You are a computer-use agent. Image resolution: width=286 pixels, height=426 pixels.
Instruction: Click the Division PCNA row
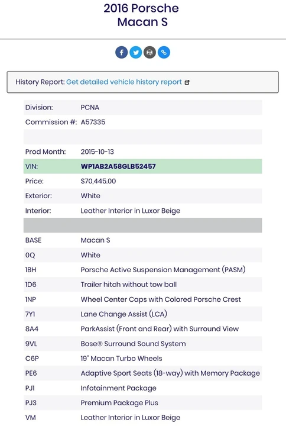coord(143,107)
